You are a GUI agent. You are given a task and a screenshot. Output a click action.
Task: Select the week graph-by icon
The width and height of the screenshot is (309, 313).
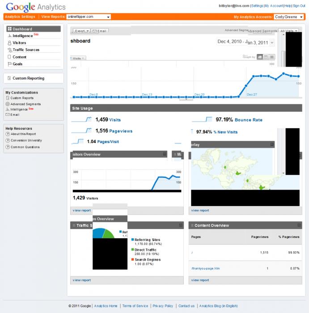tap(266, 57)
